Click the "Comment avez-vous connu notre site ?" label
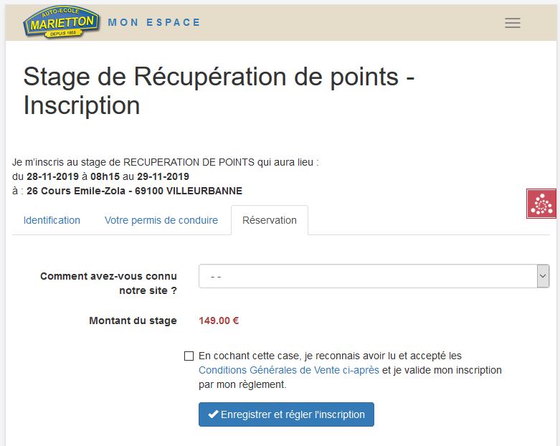The width and height of the screenshot is (560, 446). (108, 283)
